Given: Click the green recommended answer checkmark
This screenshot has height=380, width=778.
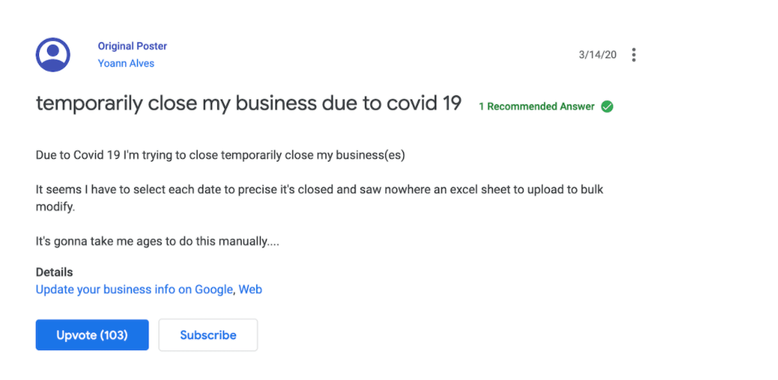Looking at the screenshot, I should pyautogui.click(x=607, y=107).
